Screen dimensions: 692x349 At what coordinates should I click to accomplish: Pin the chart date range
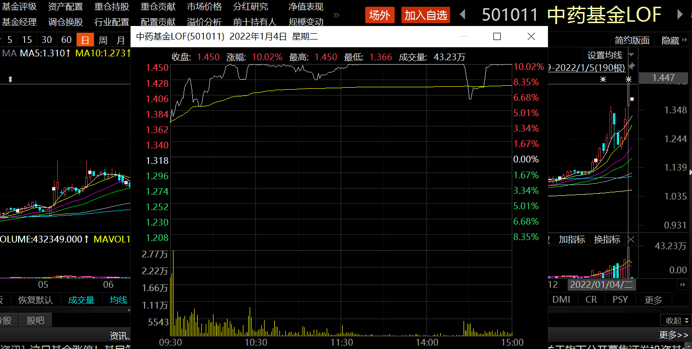pyautogui.click(x=632, y=67)
